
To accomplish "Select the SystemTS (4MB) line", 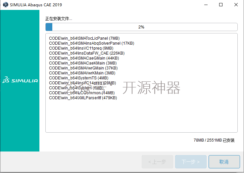I will [78, 78].
